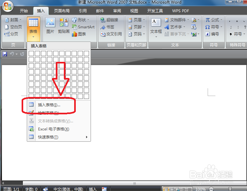Insert a SmartArt graphic
The image size is (247, 191).
pyautogui.click(x=83, y=27)
